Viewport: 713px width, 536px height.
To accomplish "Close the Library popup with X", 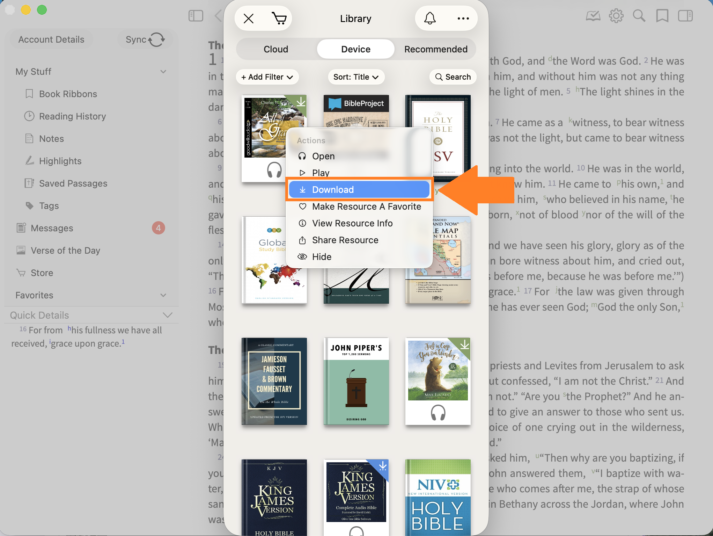I will tap(249, 19).
